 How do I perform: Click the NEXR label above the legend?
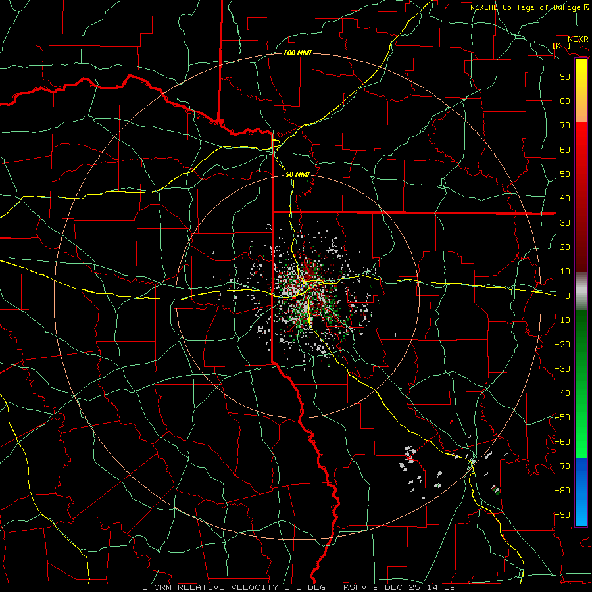578,39
